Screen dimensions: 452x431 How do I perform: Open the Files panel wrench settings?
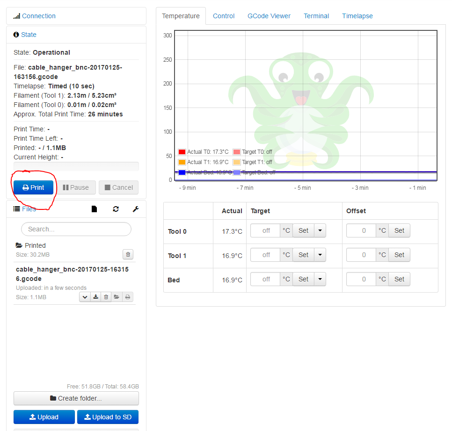[x=136, y=209]
